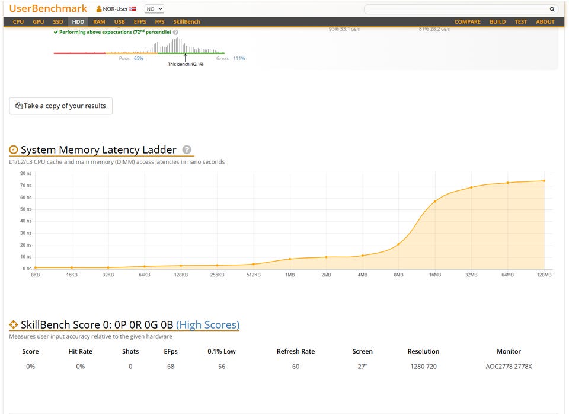Click the 0.1% Low value 56
This screenshot has height=414, width=569.
point(222,367)
